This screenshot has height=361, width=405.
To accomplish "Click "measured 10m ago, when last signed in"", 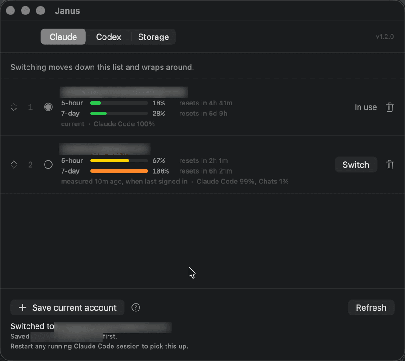I will (x=124, y=182).
